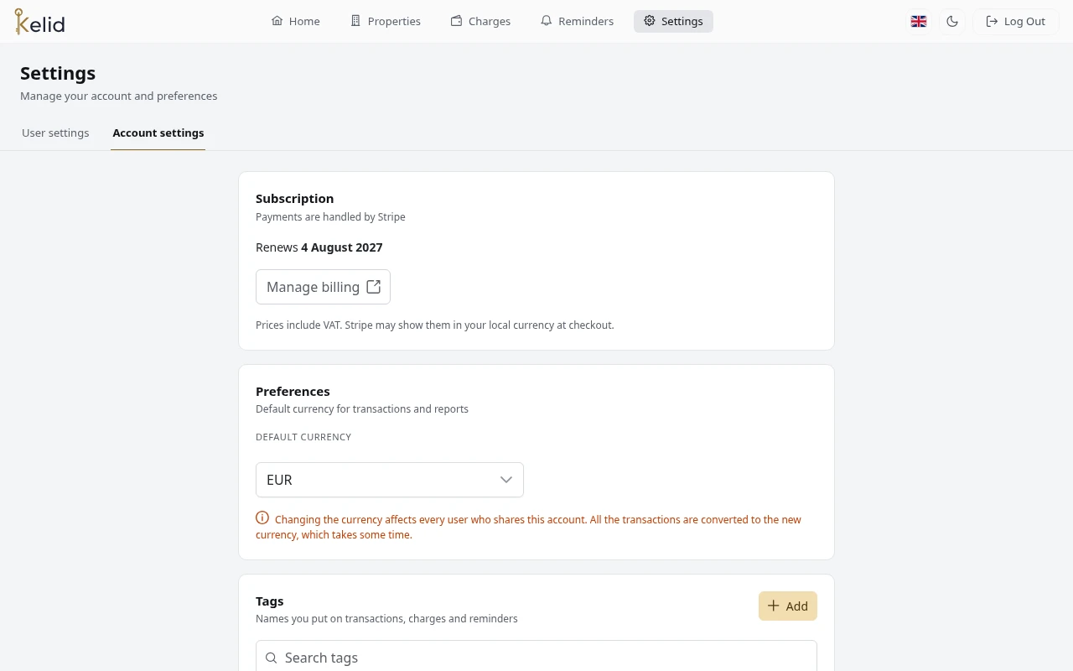1073x671 pixels.
Task: Open the language flag selector
Action: tap(919, 22)
